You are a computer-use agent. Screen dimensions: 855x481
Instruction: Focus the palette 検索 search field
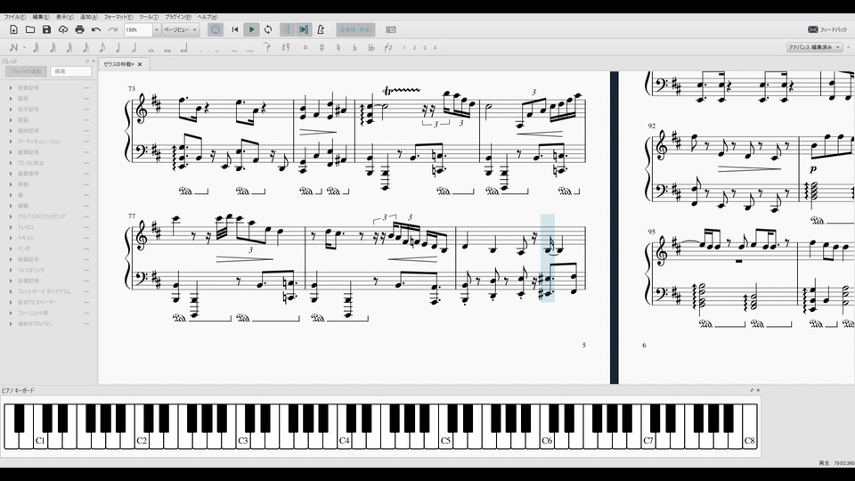pos(71,71)
